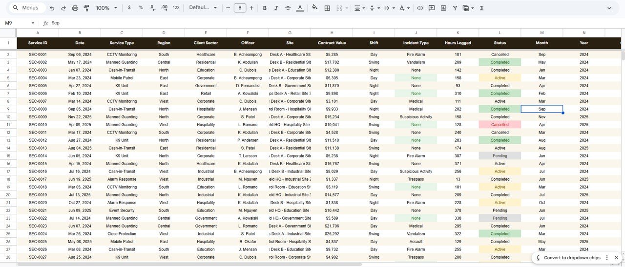The width and height of the screenshot is (625, 267).
Task: Open the functions sigma menu
Action: [x=482, y=8]
